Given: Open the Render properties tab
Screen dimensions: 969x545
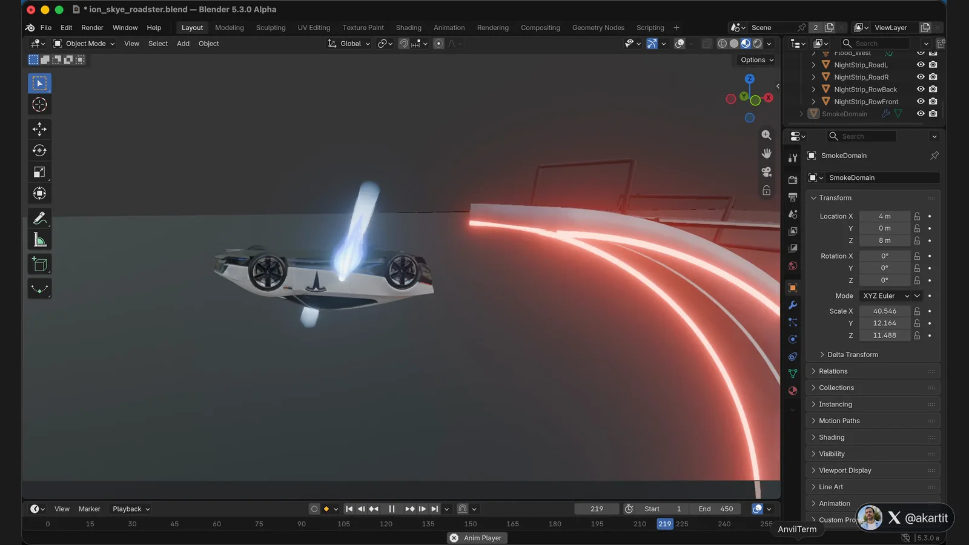Looking at the screenshot, I should (x=793, y=180).
